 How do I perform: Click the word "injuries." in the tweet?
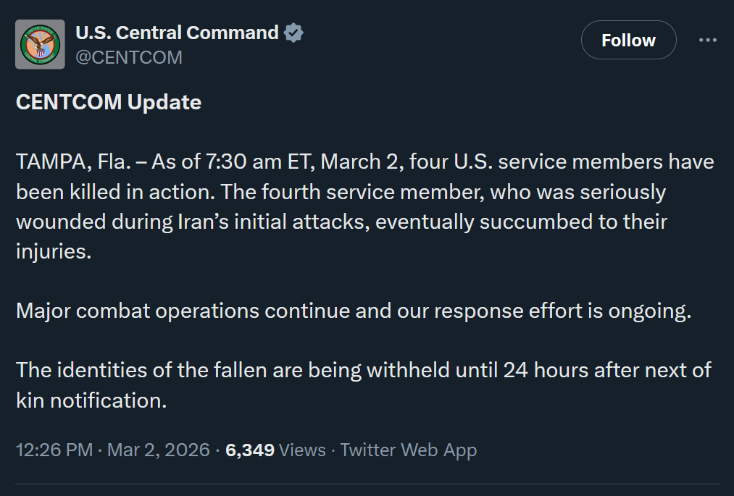coord(54,251)
